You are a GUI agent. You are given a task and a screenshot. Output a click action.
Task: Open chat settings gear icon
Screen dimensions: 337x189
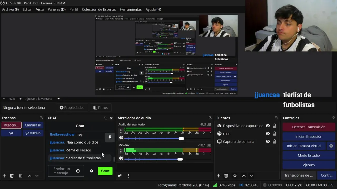coord(92,171)
